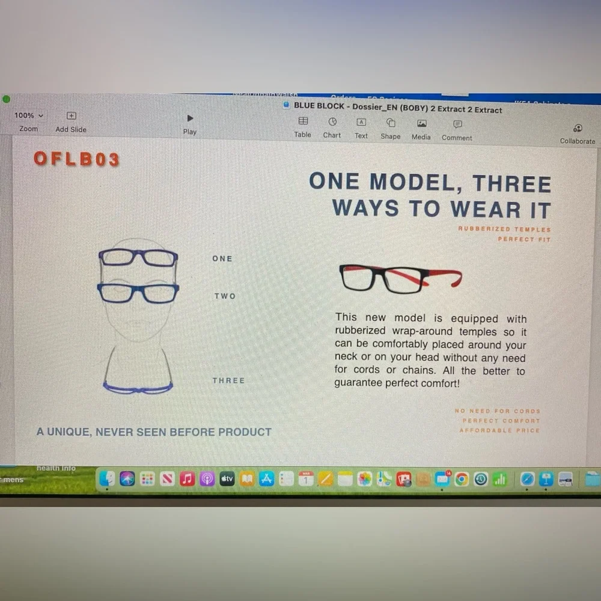Select the PERFECT COMFORT text line
Viewport: 601px width, 601px height.
pyautogui.click(x=501, y=421)
